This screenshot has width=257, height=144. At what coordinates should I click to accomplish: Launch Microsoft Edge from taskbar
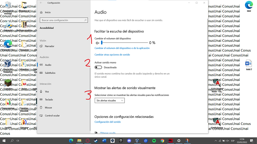click(x=71, y=141)
